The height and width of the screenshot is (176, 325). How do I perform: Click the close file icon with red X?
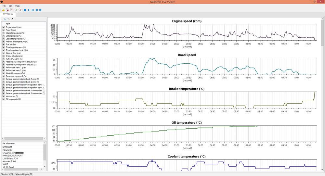[7, 10]
